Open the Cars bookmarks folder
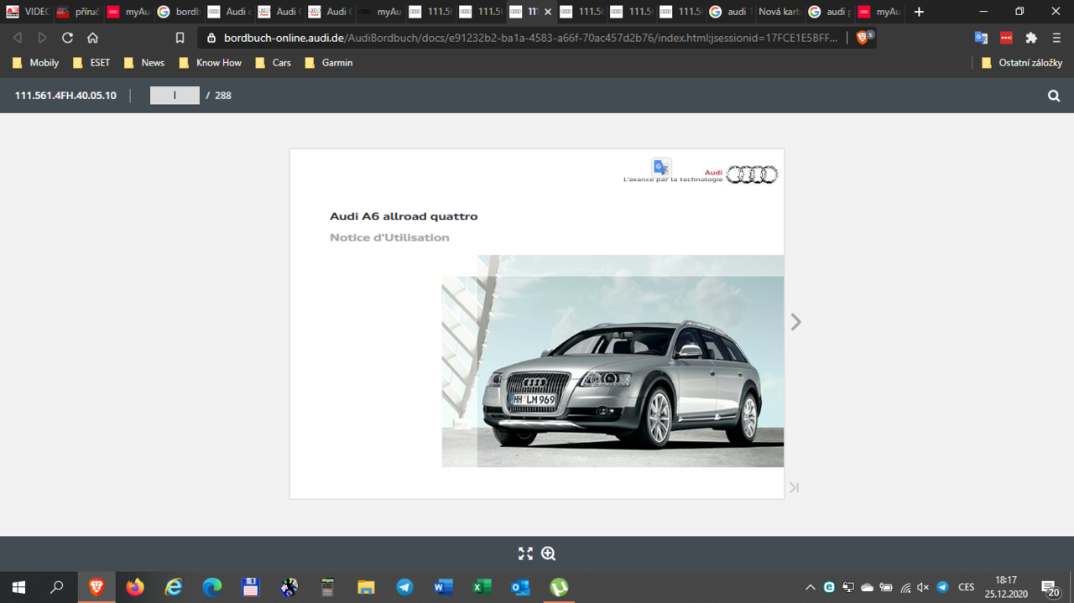 tap(274, 63)
